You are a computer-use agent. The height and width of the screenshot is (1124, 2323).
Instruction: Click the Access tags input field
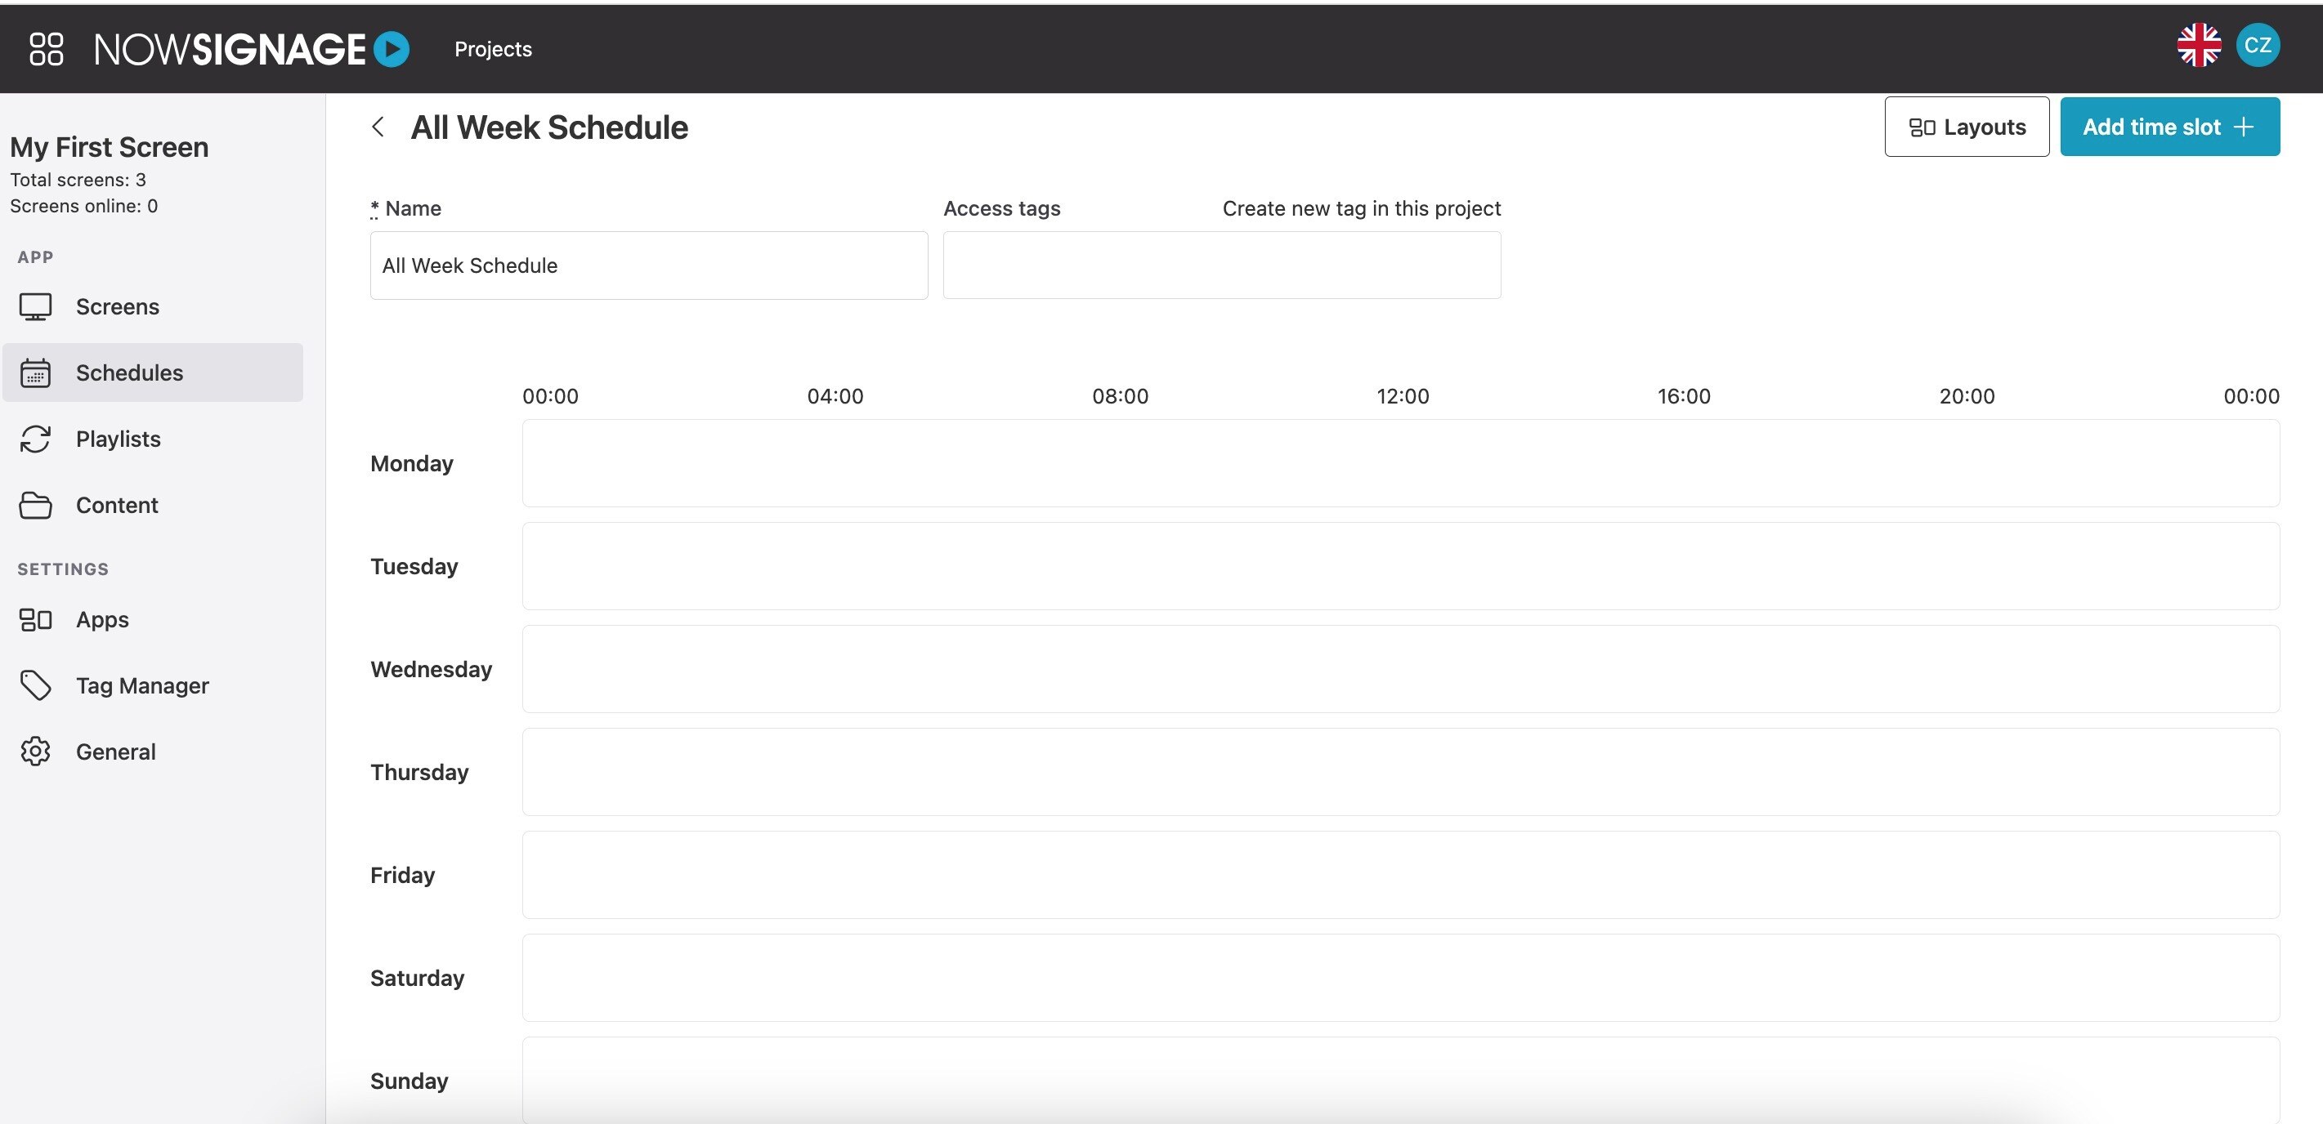click(x=1221, y=265)
